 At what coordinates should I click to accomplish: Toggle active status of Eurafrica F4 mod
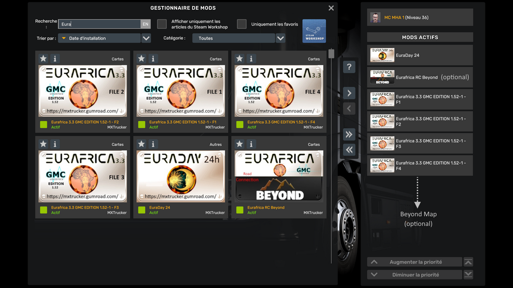click(x=240, y=124)
